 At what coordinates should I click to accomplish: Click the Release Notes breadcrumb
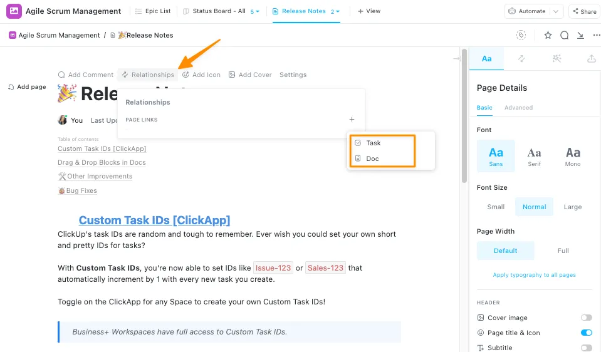point(145,35)
